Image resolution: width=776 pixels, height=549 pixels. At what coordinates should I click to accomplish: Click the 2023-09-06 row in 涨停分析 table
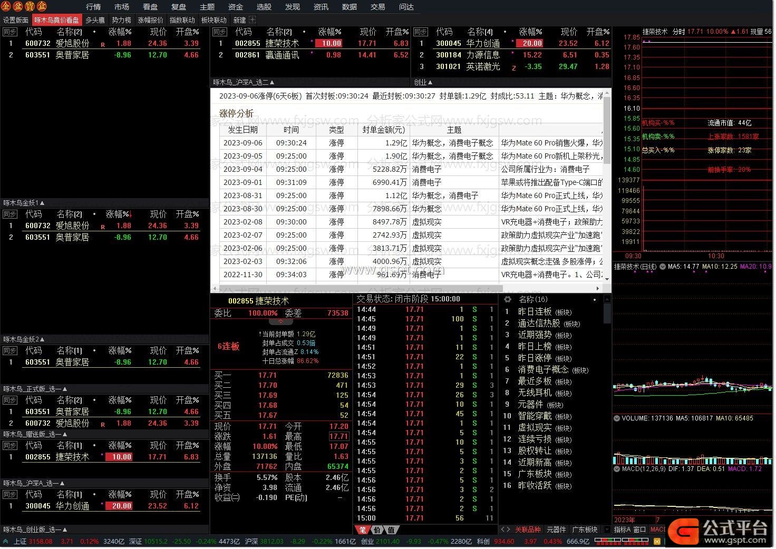pos(411,143)
